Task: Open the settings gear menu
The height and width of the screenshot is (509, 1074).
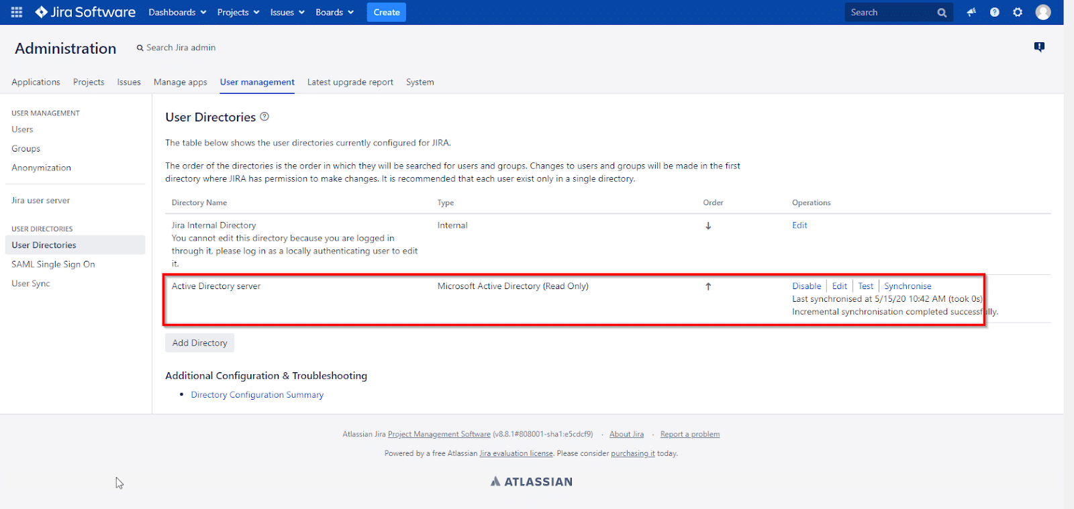Action: pyautogui.click(x=1018, y=12)
